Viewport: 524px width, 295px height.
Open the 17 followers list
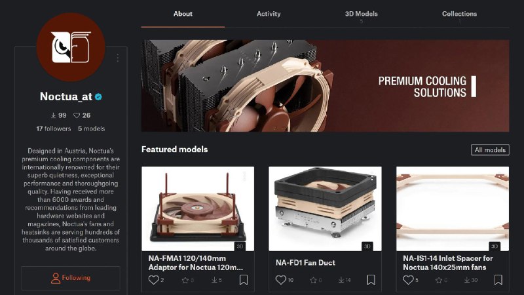click(54, 128)
